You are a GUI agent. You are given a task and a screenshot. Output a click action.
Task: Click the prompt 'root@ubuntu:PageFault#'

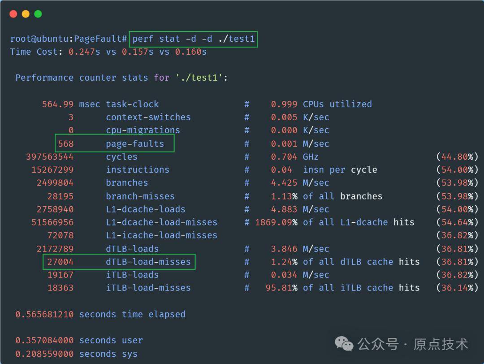[69, 39]
